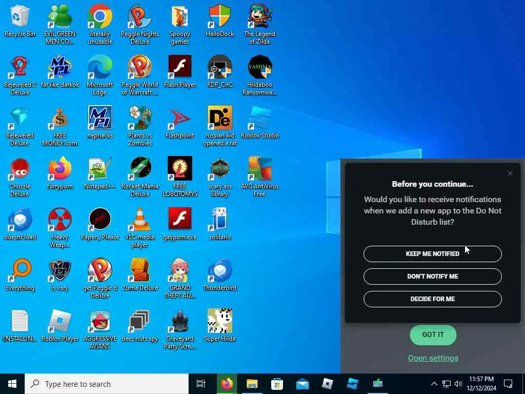525x394 pixels.
Task: Select the Plants vs Zombies icon
Action: [x=140, y=117]
